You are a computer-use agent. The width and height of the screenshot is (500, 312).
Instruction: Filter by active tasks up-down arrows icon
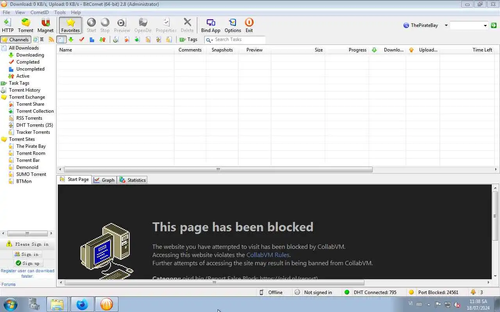tap(102, 39)
